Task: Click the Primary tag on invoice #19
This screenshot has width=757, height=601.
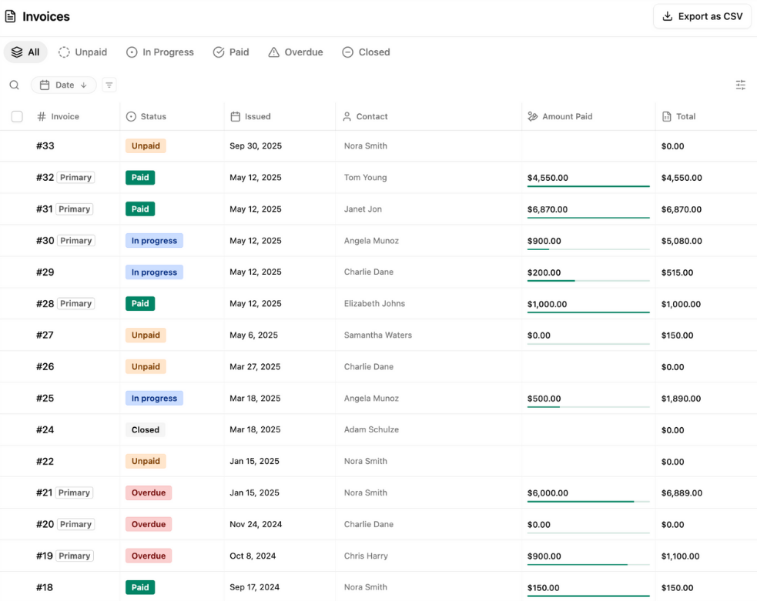Action: (75, 556)
